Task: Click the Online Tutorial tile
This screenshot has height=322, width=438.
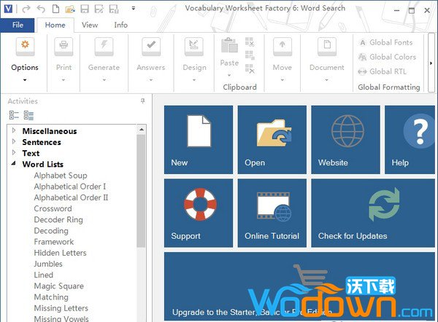Action: click(272, 213)
